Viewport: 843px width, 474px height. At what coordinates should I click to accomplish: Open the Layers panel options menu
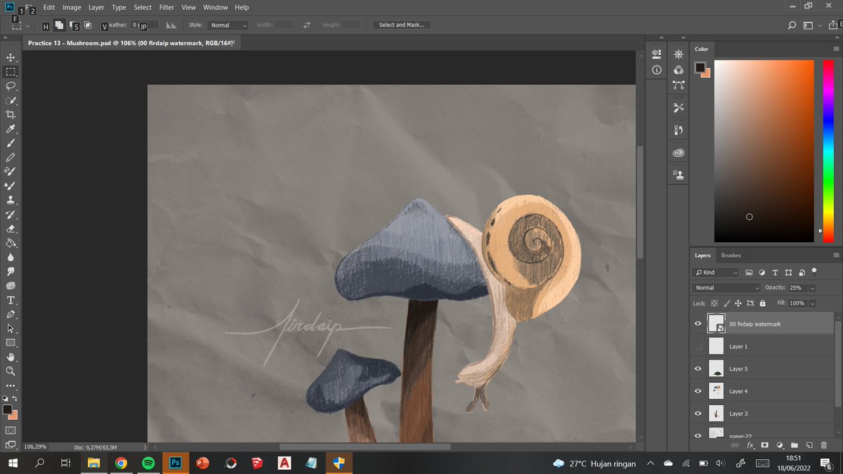point(835,256)
